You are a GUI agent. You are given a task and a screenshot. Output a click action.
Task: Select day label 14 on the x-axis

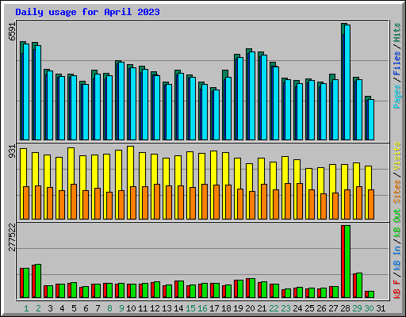coord(178,308)
